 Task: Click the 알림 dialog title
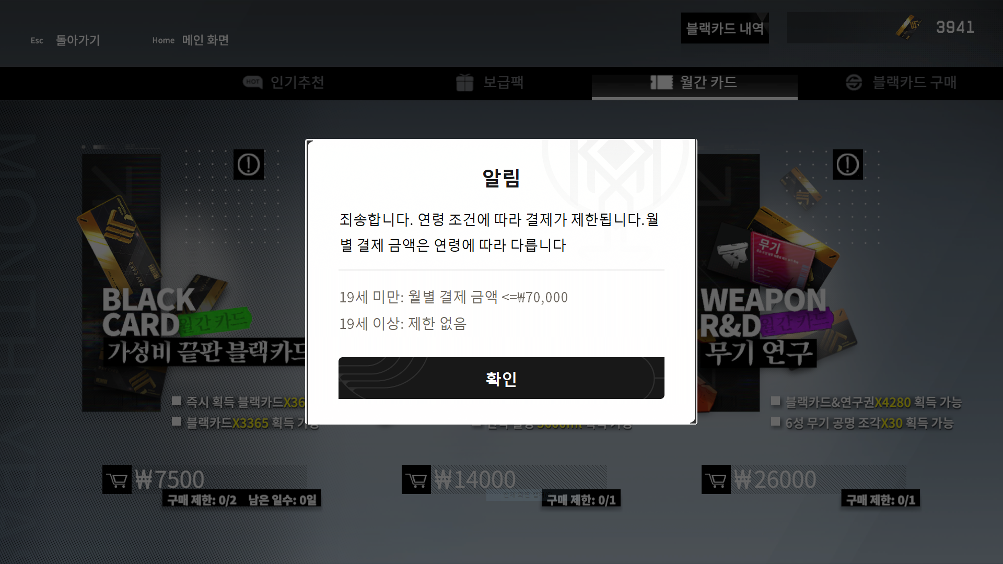point(501,178)
